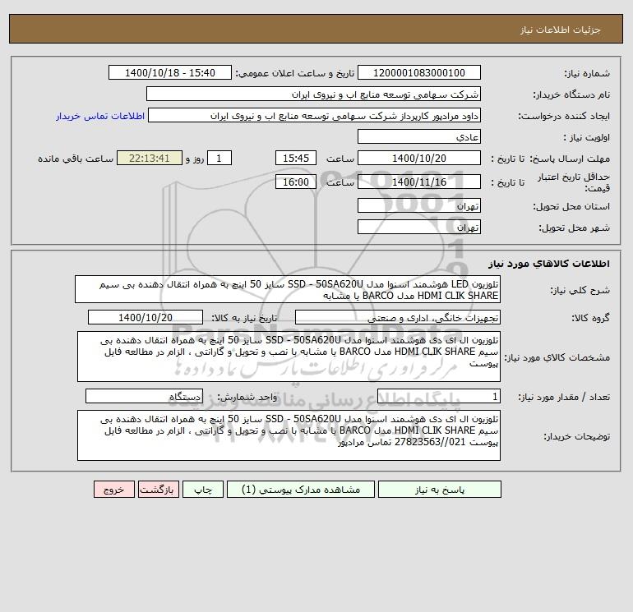This screenshot has width=633, height=612.
Task: Click the تاریخ نیاز به کالا field 1400/10/20
Action: [146, 317]
